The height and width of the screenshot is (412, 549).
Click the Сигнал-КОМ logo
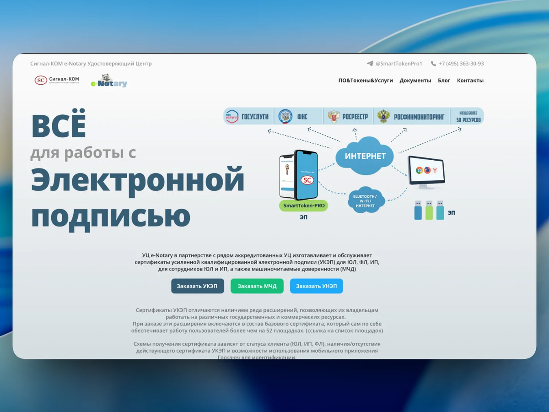point(57,80)
